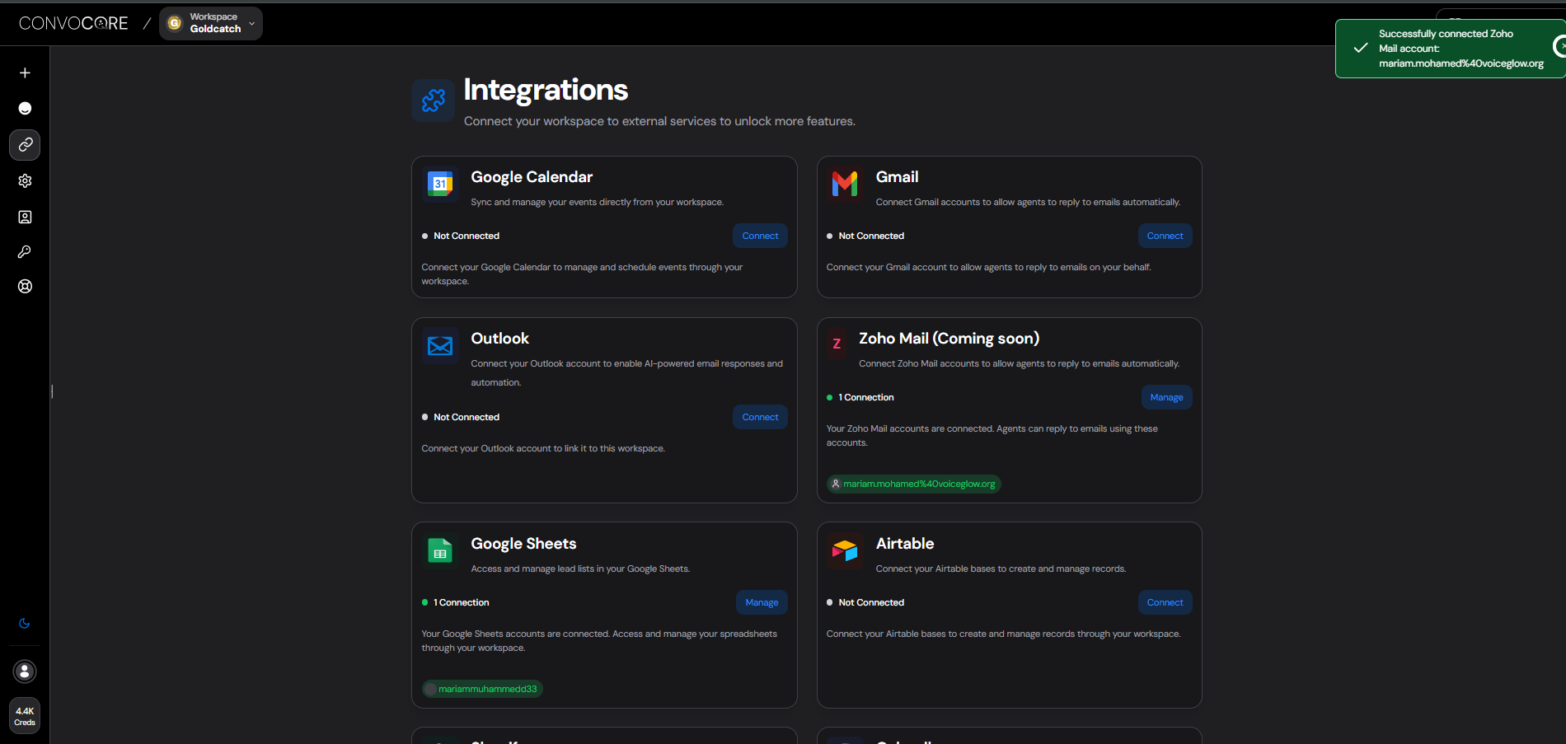Viewport: 1566px width, 744px height.
Task: Open the agents face icon in sidebar
Action: [x=25, y=109]
